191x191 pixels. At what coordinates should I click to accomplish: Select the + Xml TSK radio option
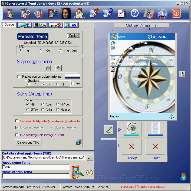pos(40,51)
